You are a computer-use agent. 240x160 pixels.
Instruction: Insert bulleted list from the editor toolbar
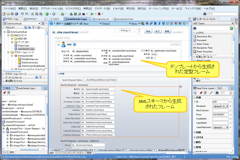172,23
